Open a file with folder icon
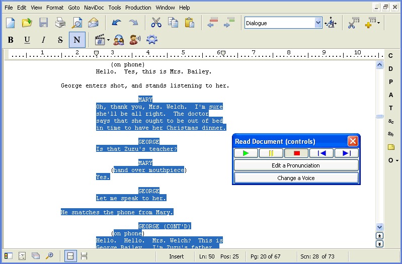The height and width of the screenshot is (264, 402). pyautogui.click(x=27, y=23)
